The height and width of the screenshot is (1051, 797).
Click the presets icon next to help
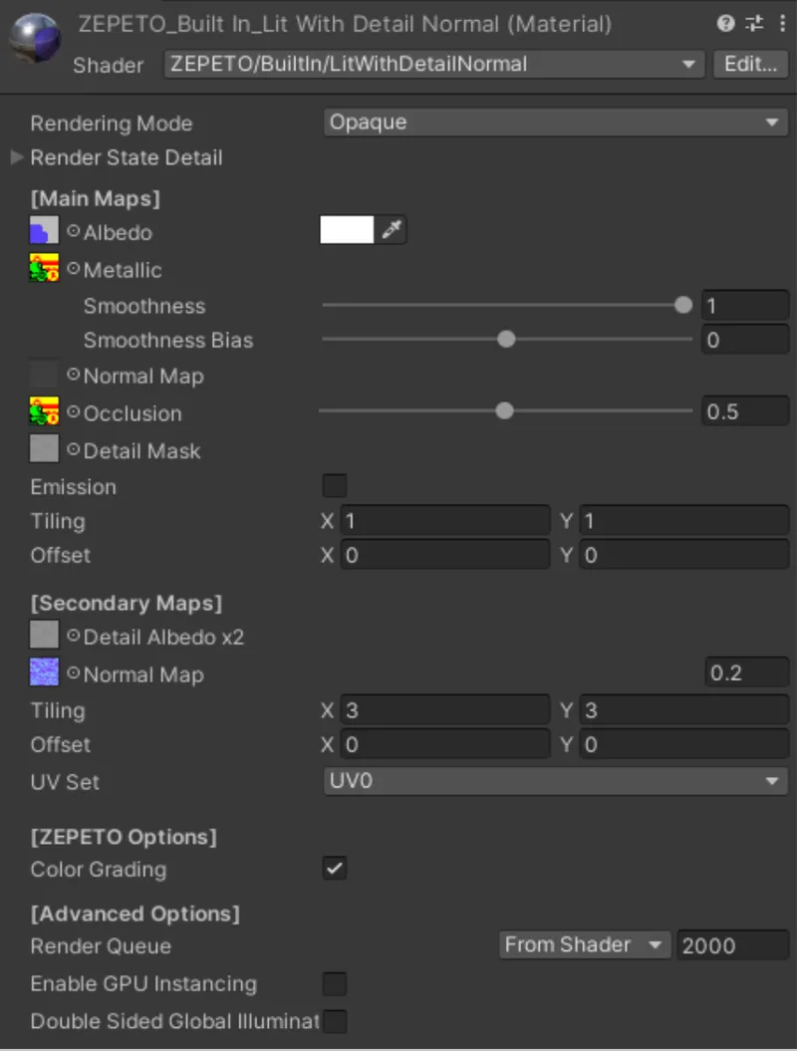click(x=754, y=23)
